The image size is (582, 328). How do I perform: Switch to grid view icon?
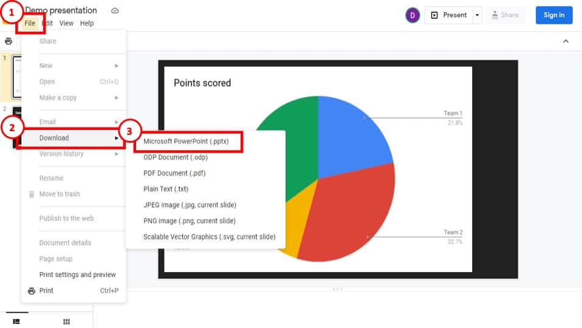coord(66,321)
